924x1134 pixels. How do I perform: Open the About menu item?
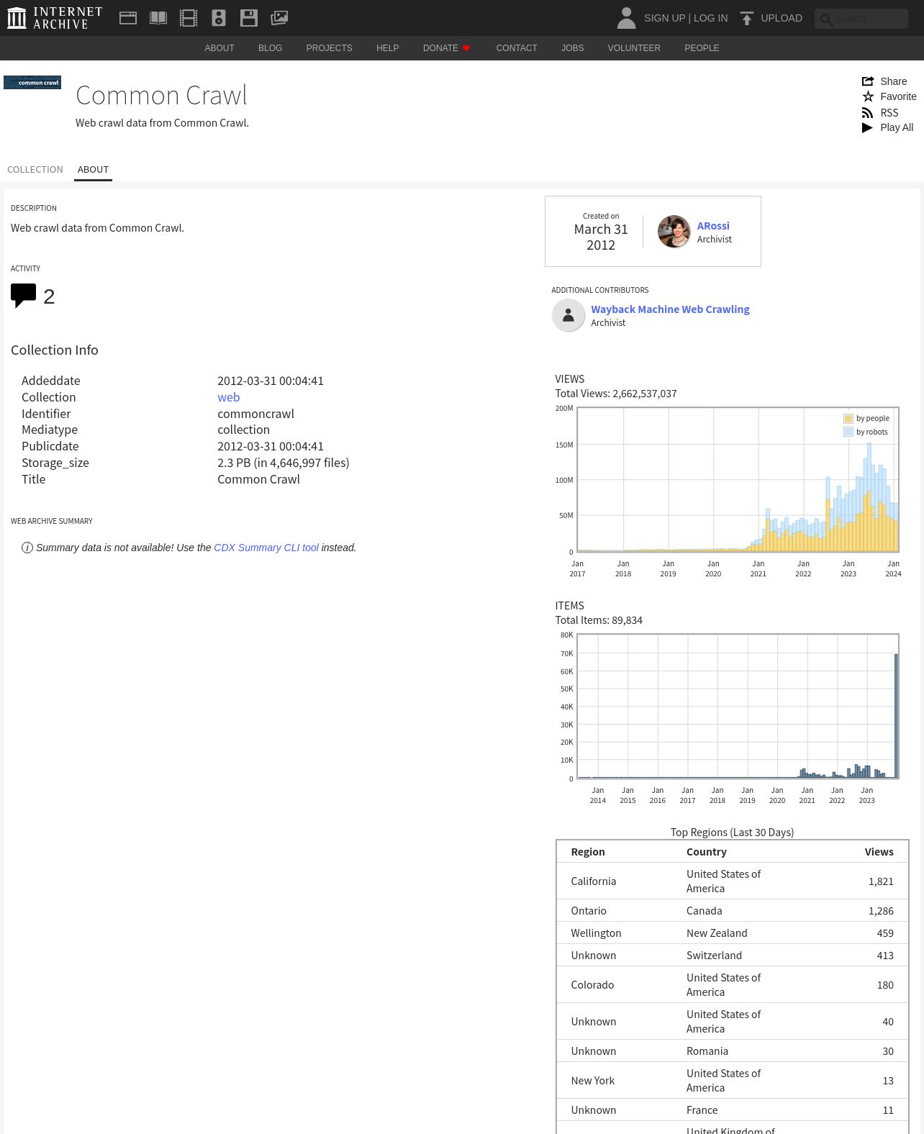click(219, 48)
